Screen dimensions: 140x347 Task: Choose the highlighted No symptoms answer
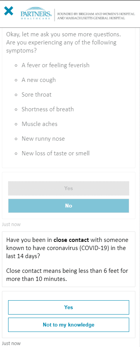tap(68, 206)
